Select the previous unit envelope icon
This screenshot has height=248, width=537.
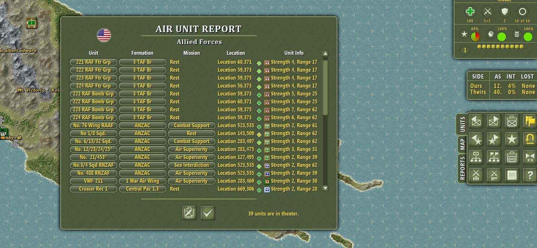476,121
